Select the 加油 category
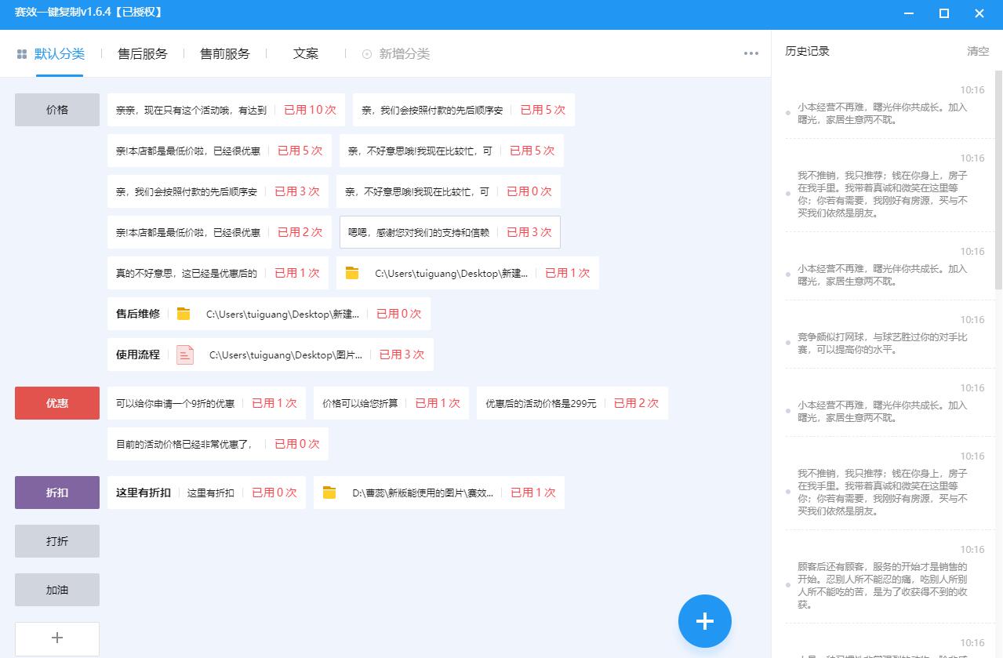 (56, 589)
